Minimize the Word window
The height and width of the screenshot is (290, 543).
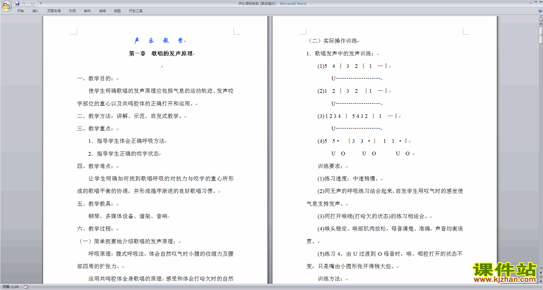531,2
